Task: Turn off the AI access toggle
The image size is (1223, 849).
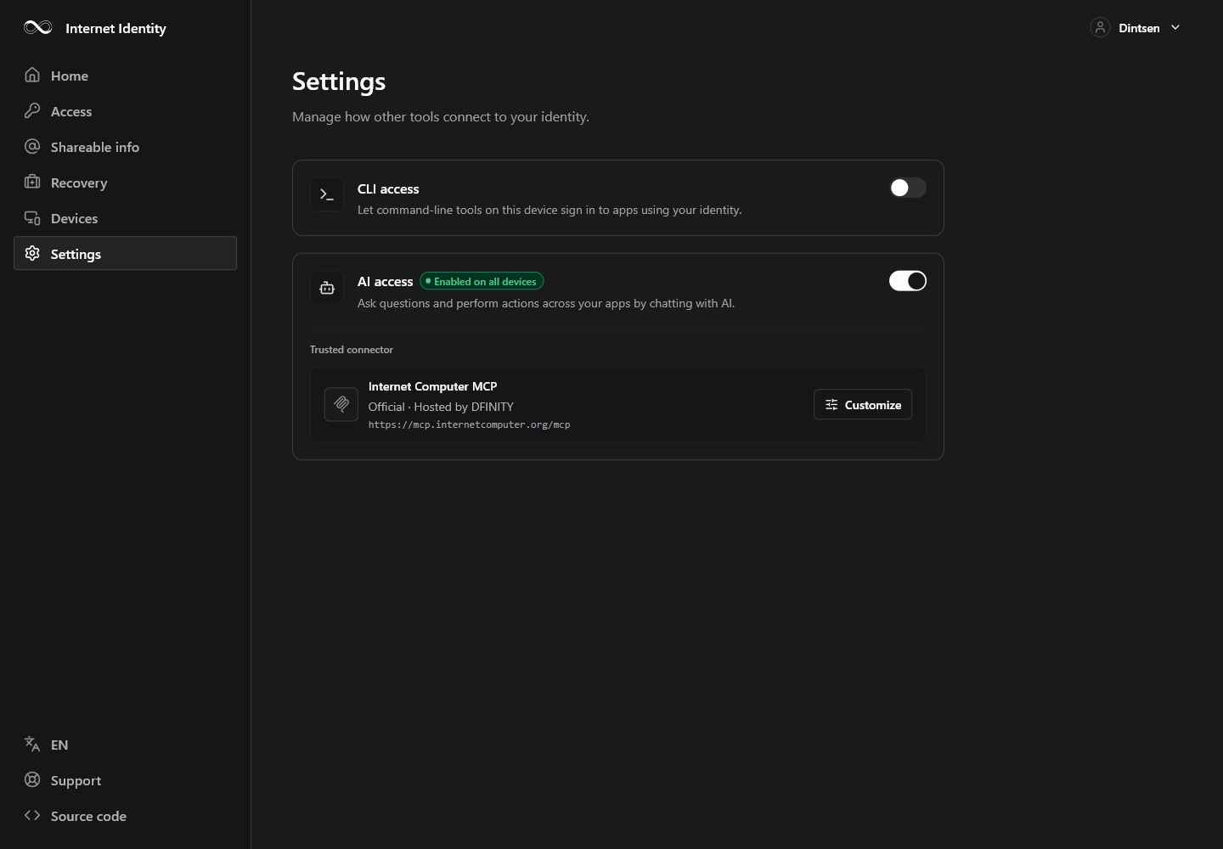Action: pyautogui.click(x=908, y=281)
